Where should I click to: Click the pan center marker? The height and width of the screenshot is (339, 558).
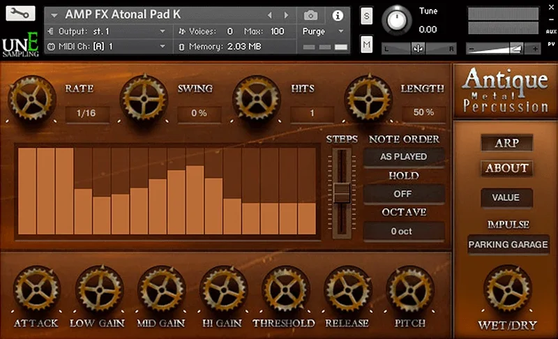(x=418, y=49)
